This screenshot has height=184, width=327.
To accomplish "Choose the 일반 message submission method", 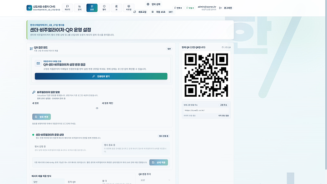I will click(x=48, y=181).
